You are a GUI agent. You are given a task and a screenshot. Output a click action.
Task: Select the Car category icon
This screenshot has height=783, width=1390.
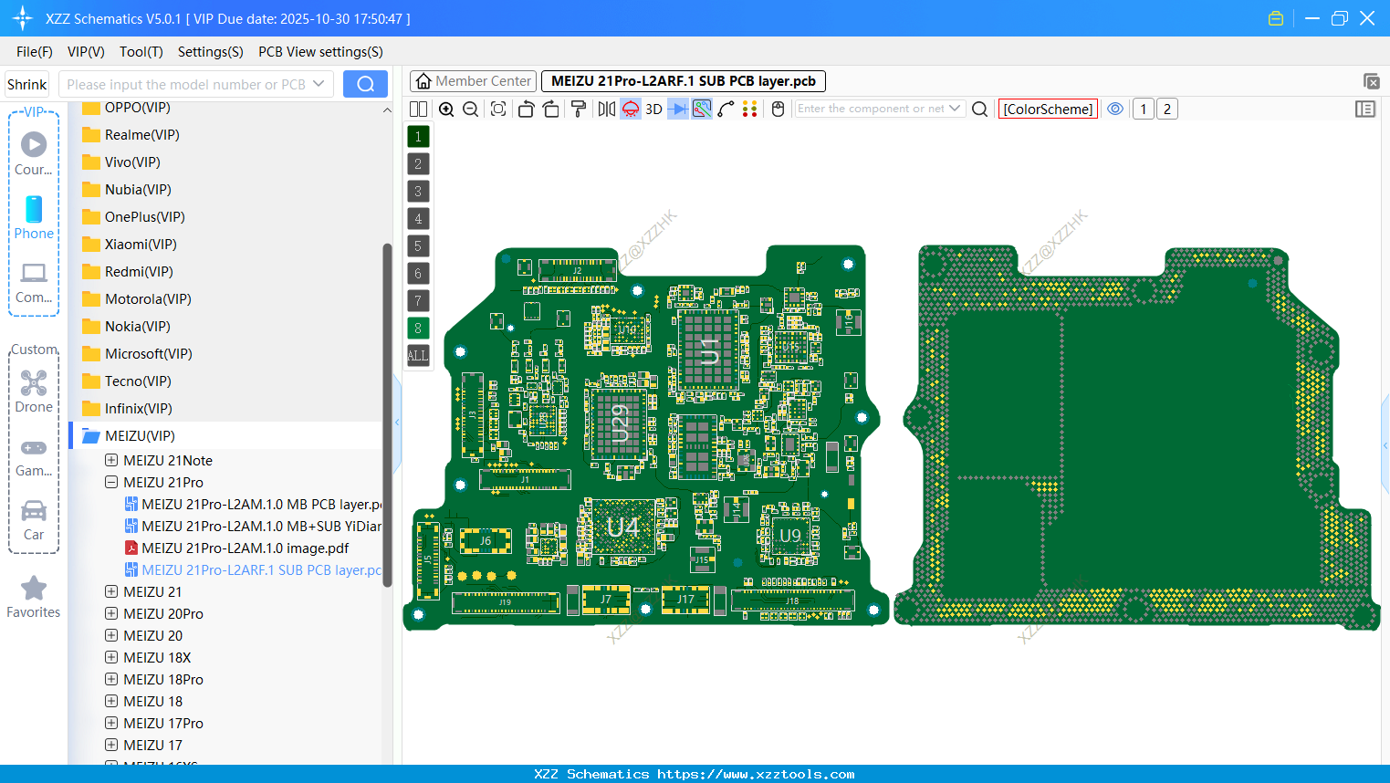point(34,520)
